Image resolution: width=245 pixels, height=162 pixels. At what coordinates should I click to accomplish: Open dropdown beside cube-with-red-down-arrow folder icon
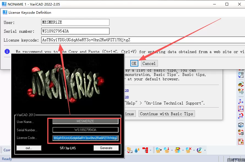172,150
